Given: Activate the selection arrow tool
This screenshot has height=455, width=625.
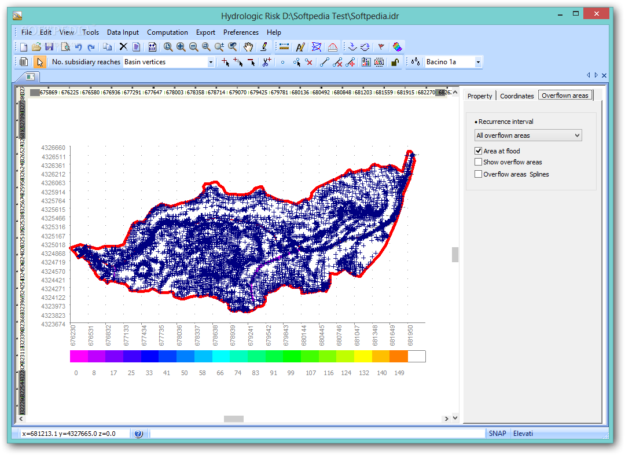Looking at the screenshot, I should coord(39,62).
